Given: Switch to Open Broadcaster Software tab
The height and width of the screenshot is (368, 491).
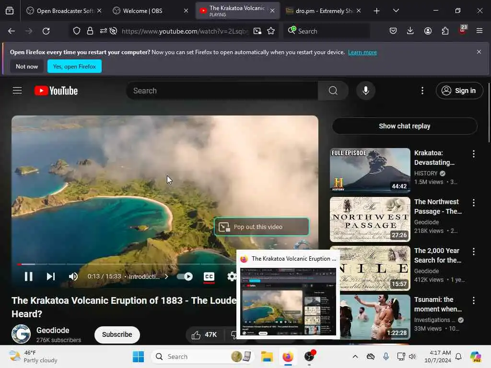Looking at the screenshot, I should tap(64, 11).
